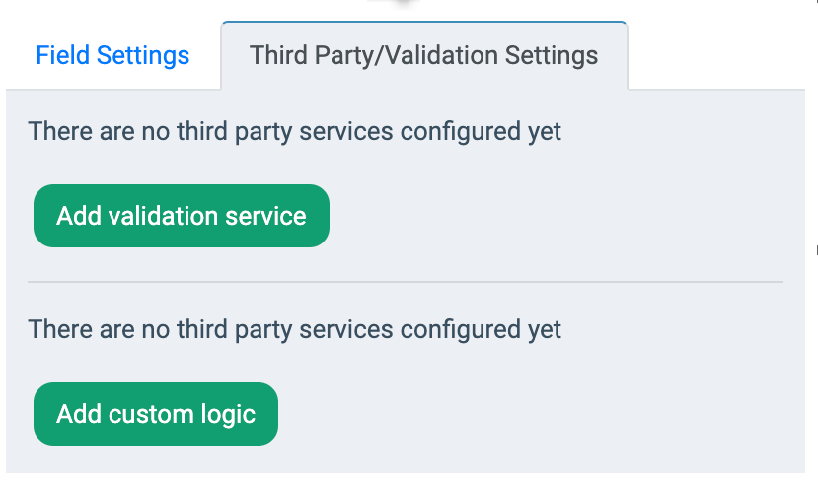Click the horizontal divider between the two sections
Viewport: 818px width, 484px height.
tap(405, 282)
